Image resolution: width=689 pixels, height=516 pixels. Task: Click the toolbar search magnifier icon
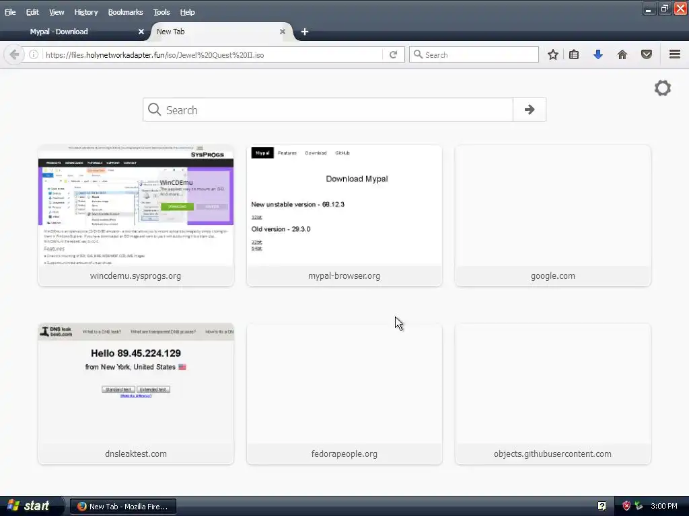click(418, 54)
